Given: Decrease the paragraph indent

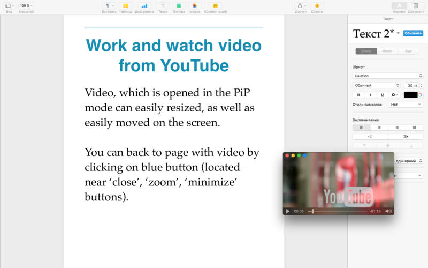Looking at the screenshot, I should click(370, 137).
